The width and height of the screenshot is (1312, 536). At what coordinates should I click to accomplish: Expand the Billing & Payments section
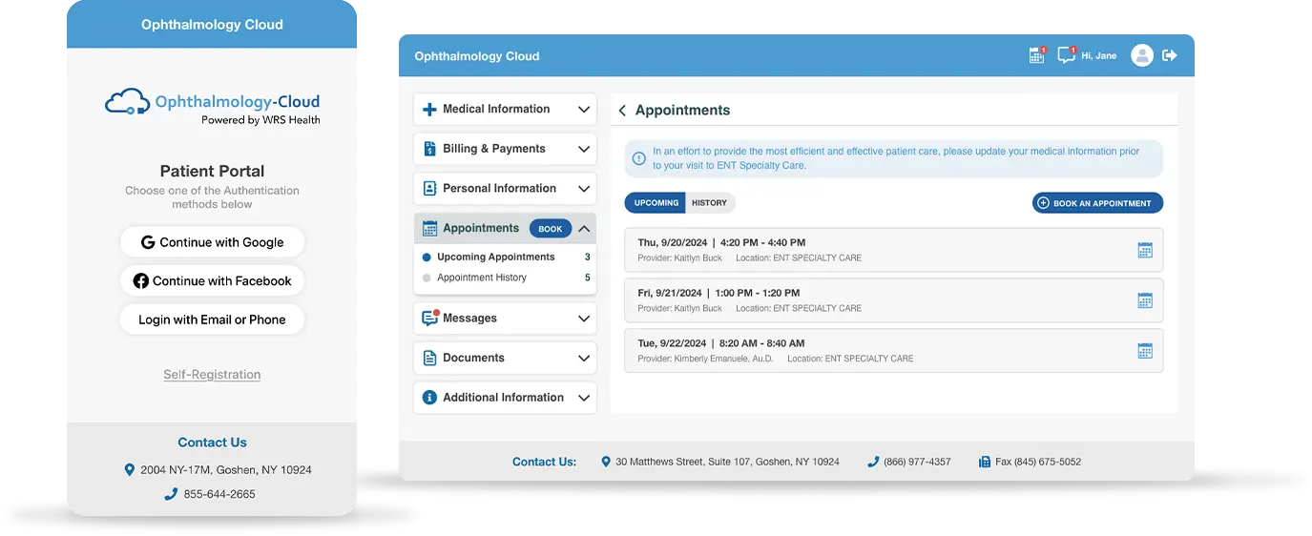584,149
